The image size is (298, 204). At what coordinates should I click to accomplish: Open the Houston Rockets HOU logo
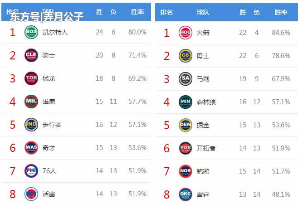pos(185,32)
